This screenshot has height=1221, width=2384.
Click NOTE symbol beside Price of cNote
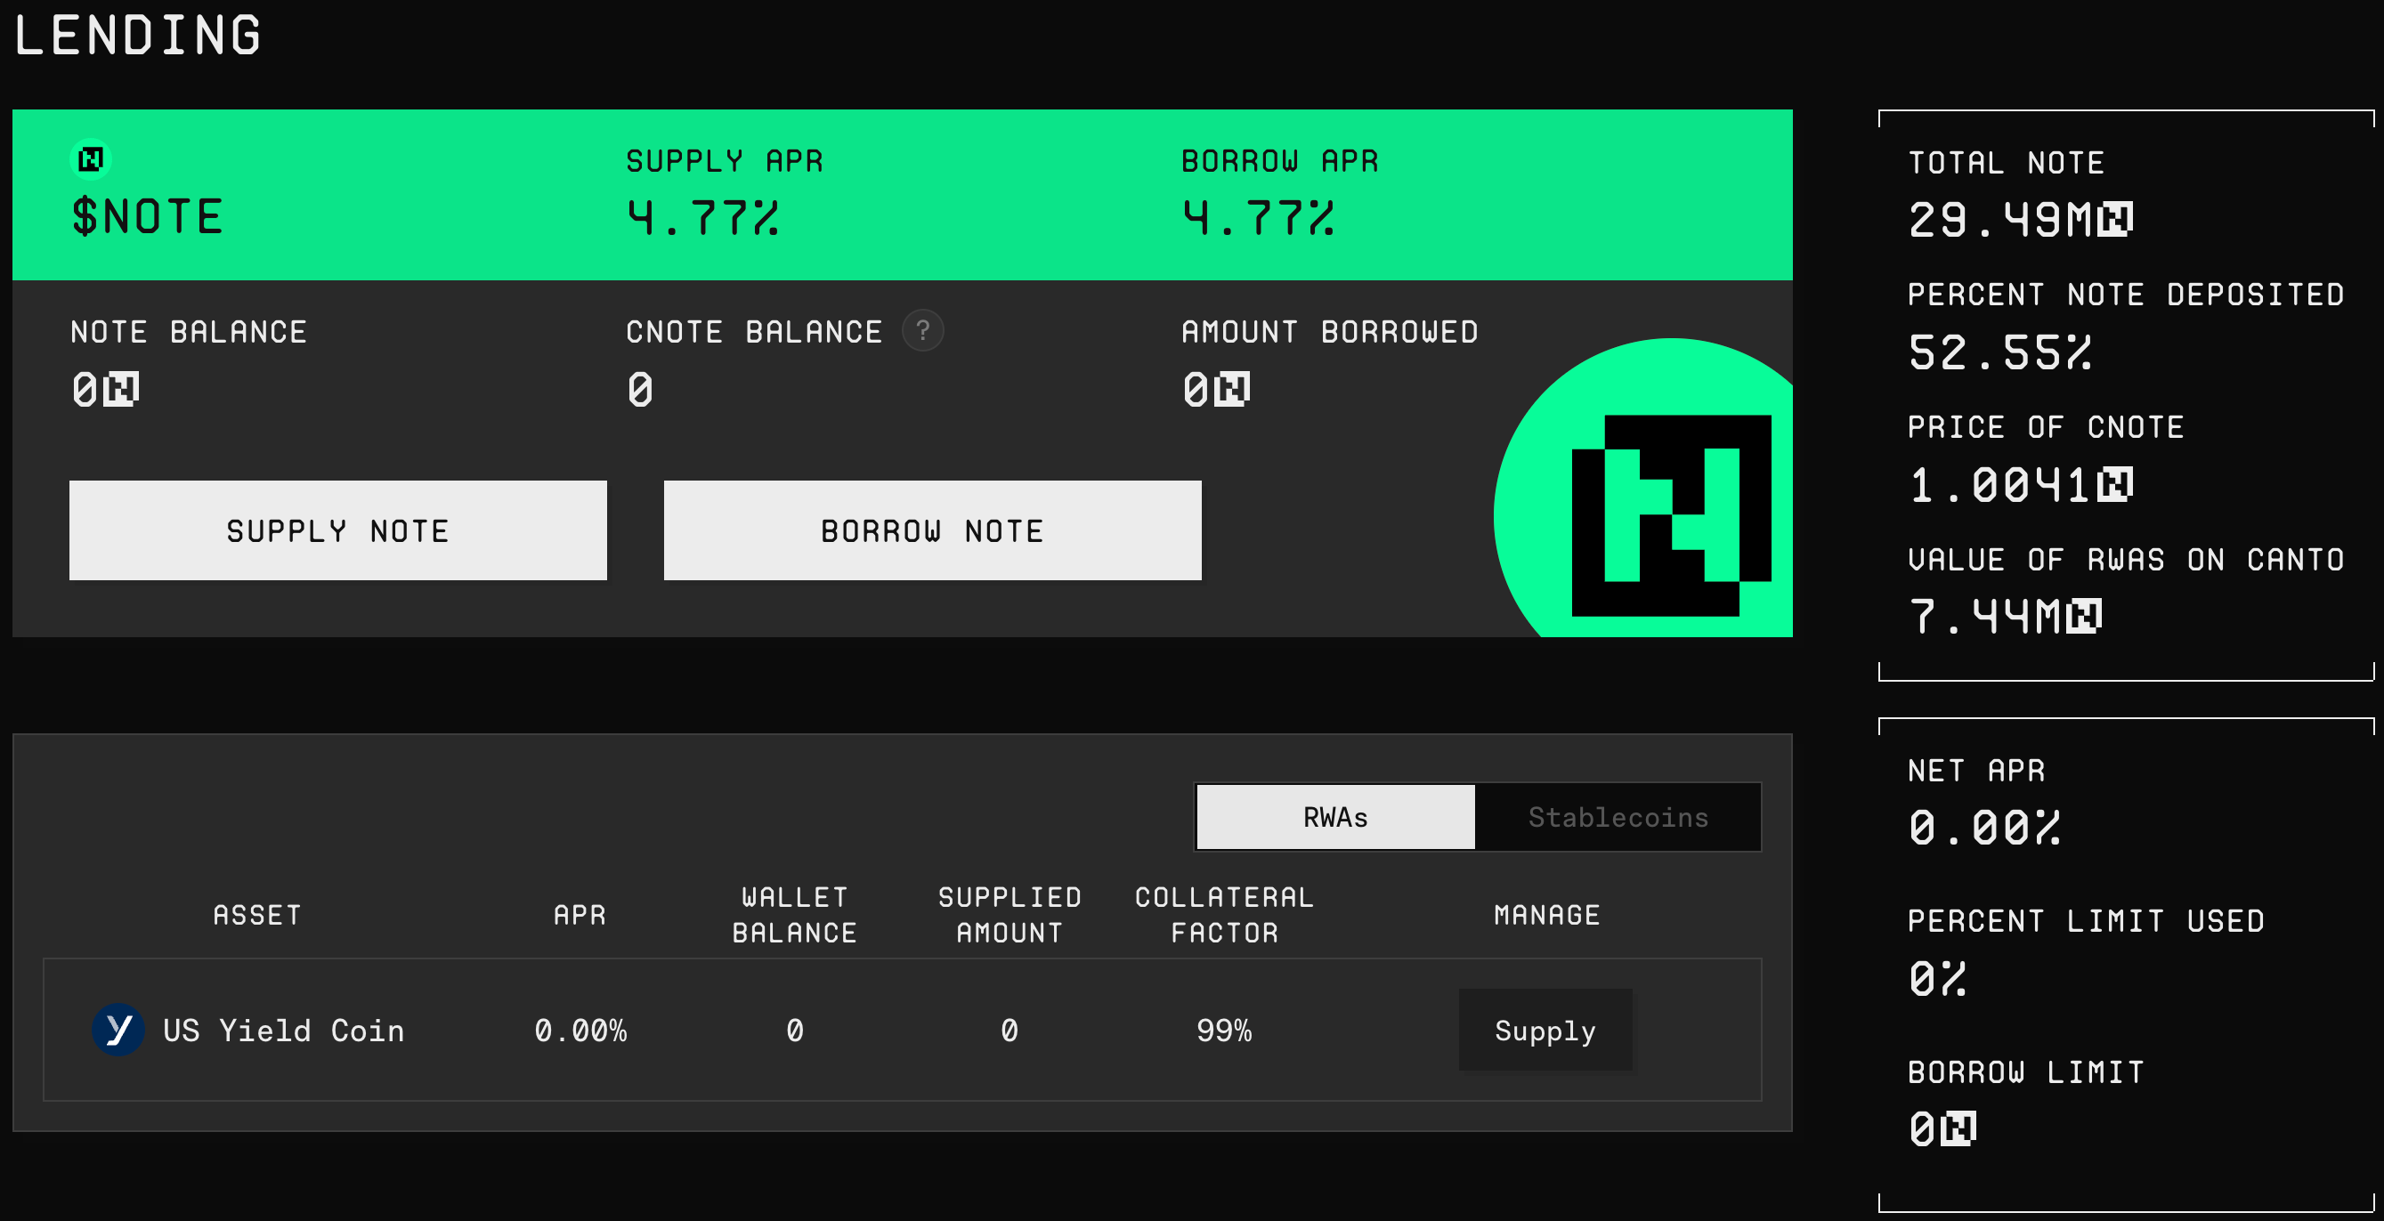[x=2116, y=485]
